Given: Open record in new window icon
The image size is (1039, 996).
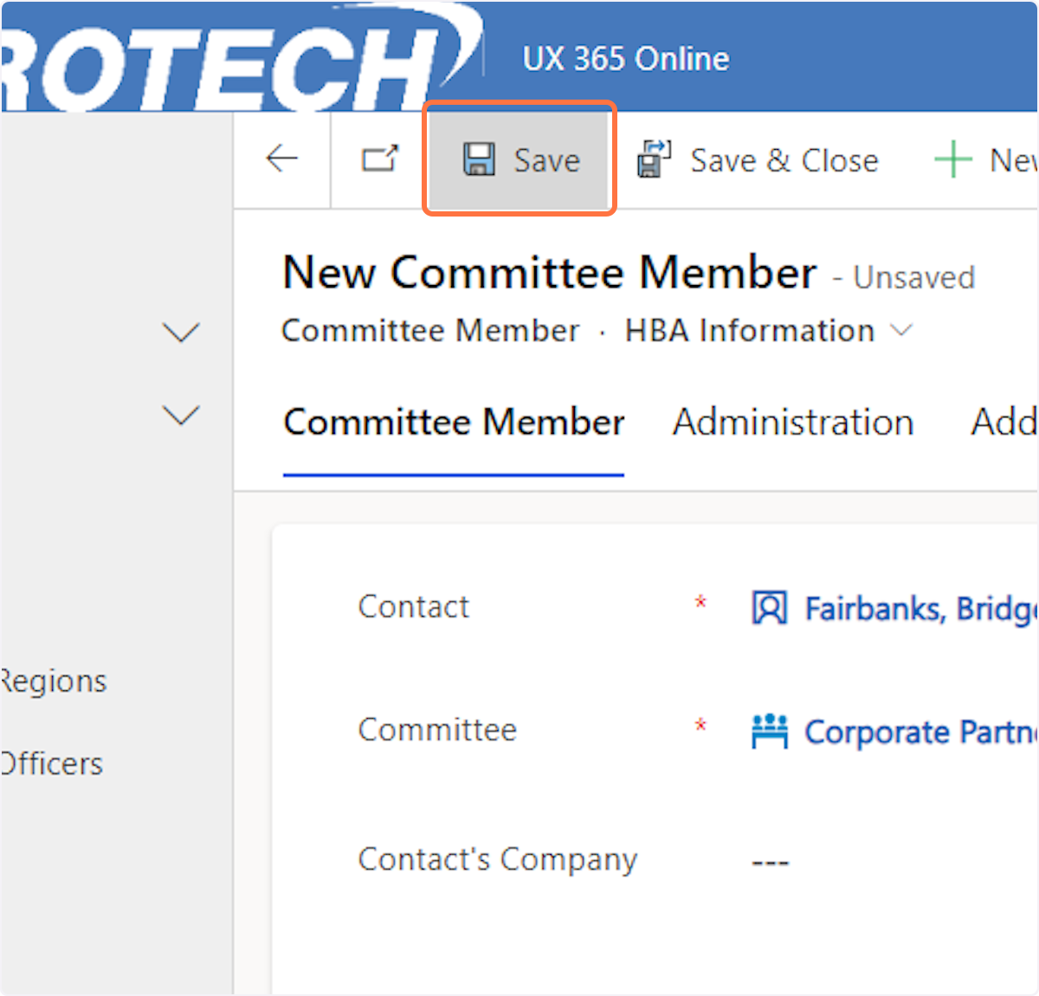Looking at the screenshot, I should [x=379, y=159].
